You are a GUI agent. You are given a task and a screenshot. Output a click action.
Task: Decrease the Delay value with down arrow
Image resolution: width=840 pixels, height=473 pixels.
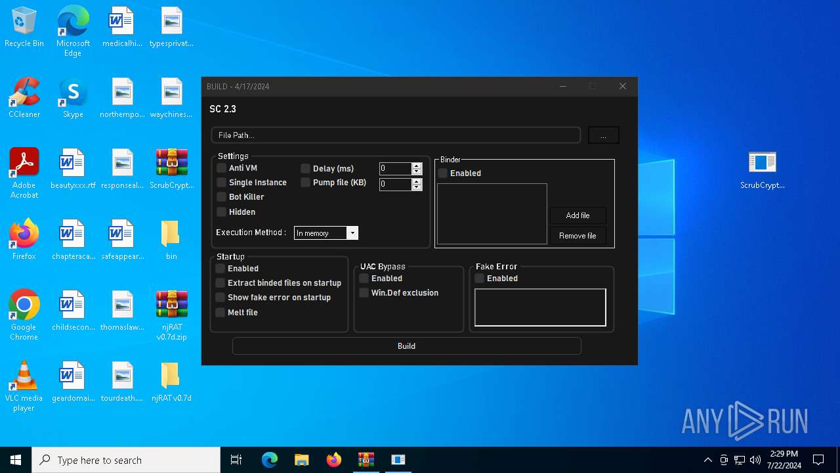point(416,171)
